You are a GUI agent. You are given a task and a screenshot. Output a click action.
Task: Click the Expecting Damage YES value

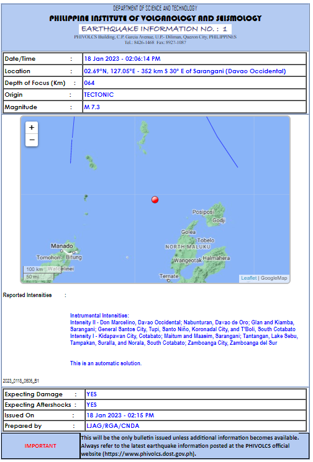pos(91,394)
